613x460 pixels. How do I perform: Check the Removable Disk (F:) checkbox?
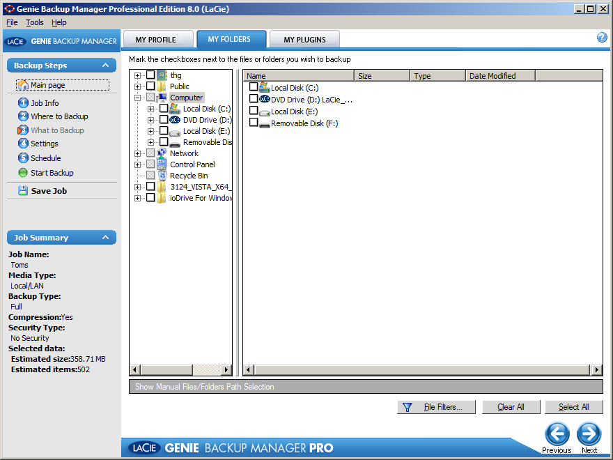pyautogui.click(x=254, y=122)
